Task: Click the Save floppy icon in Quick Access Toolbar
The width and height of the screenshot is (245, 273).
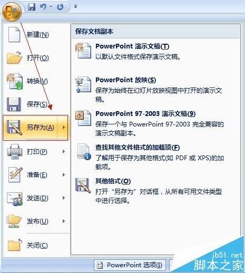Action: (x=32, y=7)
